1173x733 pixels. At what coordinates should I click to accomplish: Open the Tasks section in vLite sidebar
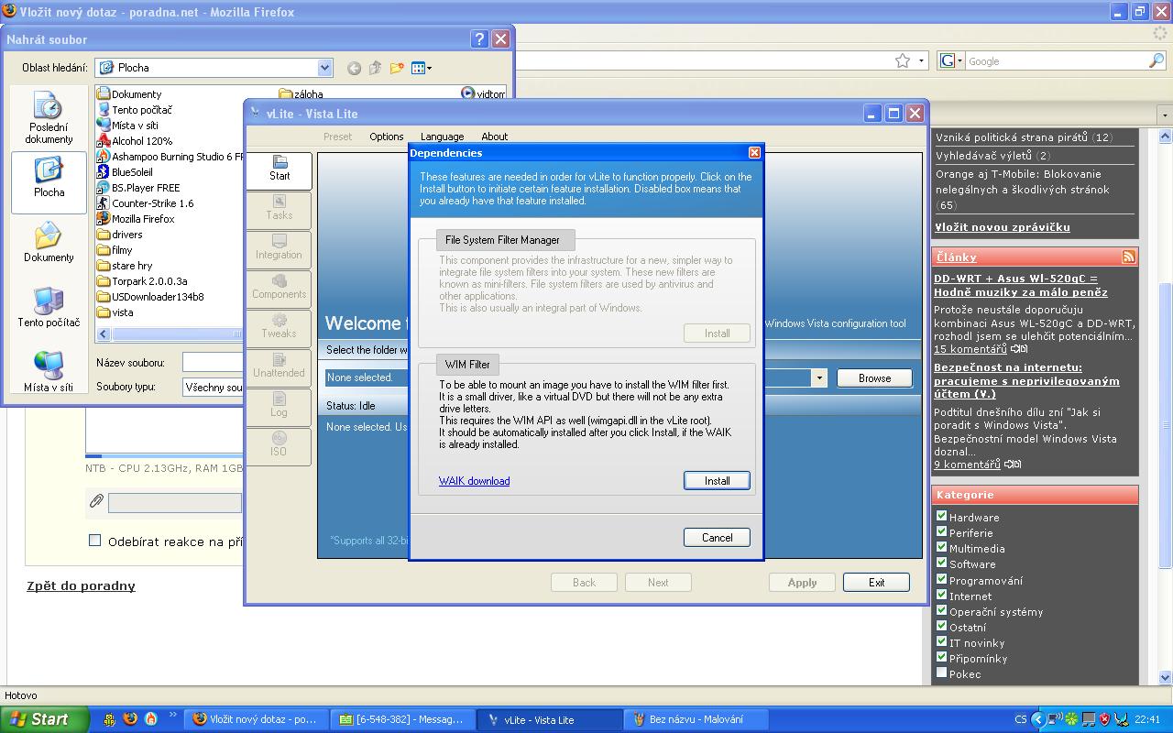pyautogui.click(x=279, y=210)
